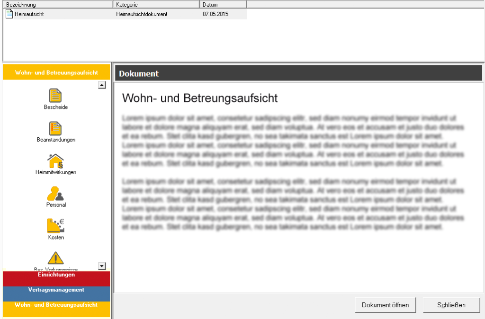Switch to the blue Vertragsmanagement section
The image size is (485, 319).
coord(56,290)
